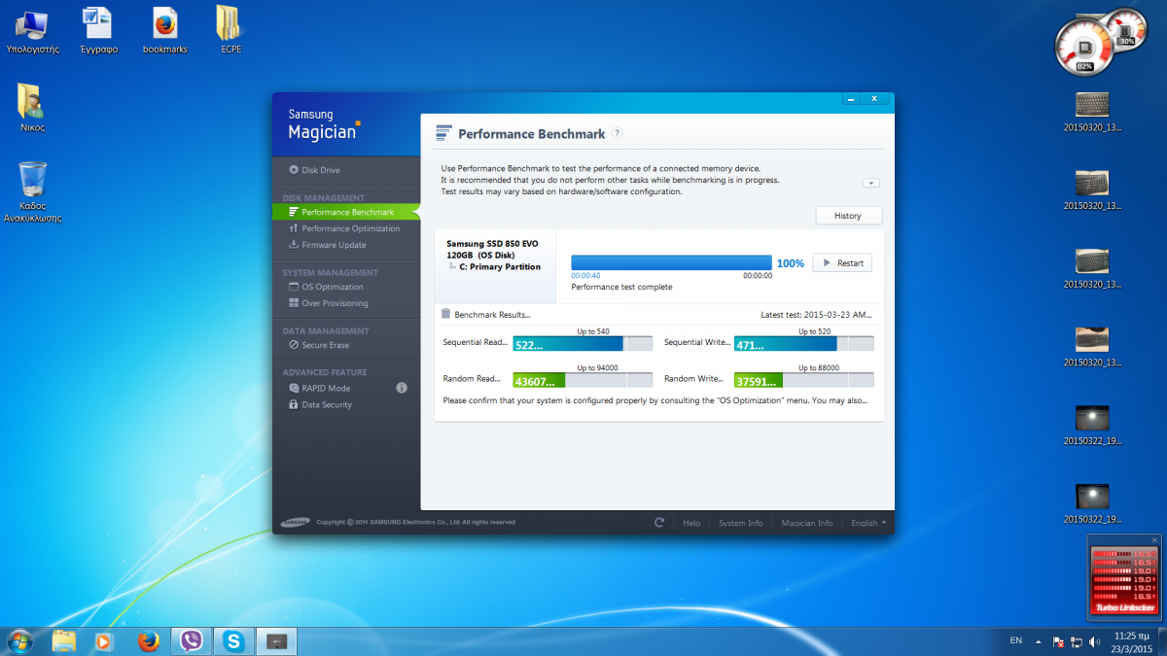Select the Έγγραφο desktop document icon

click(98, 30)
